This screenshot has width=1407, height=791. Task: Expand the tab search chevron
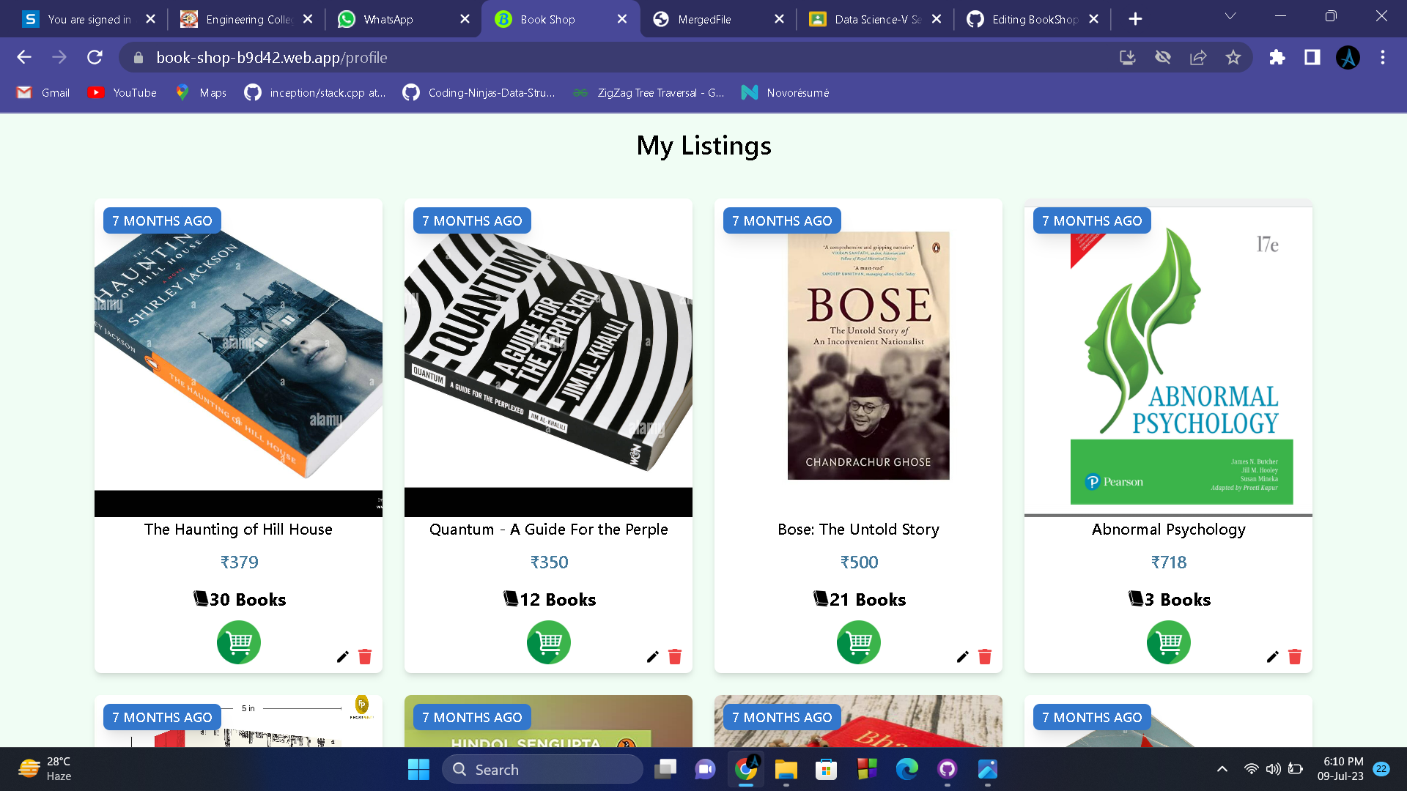[1230, 16]
